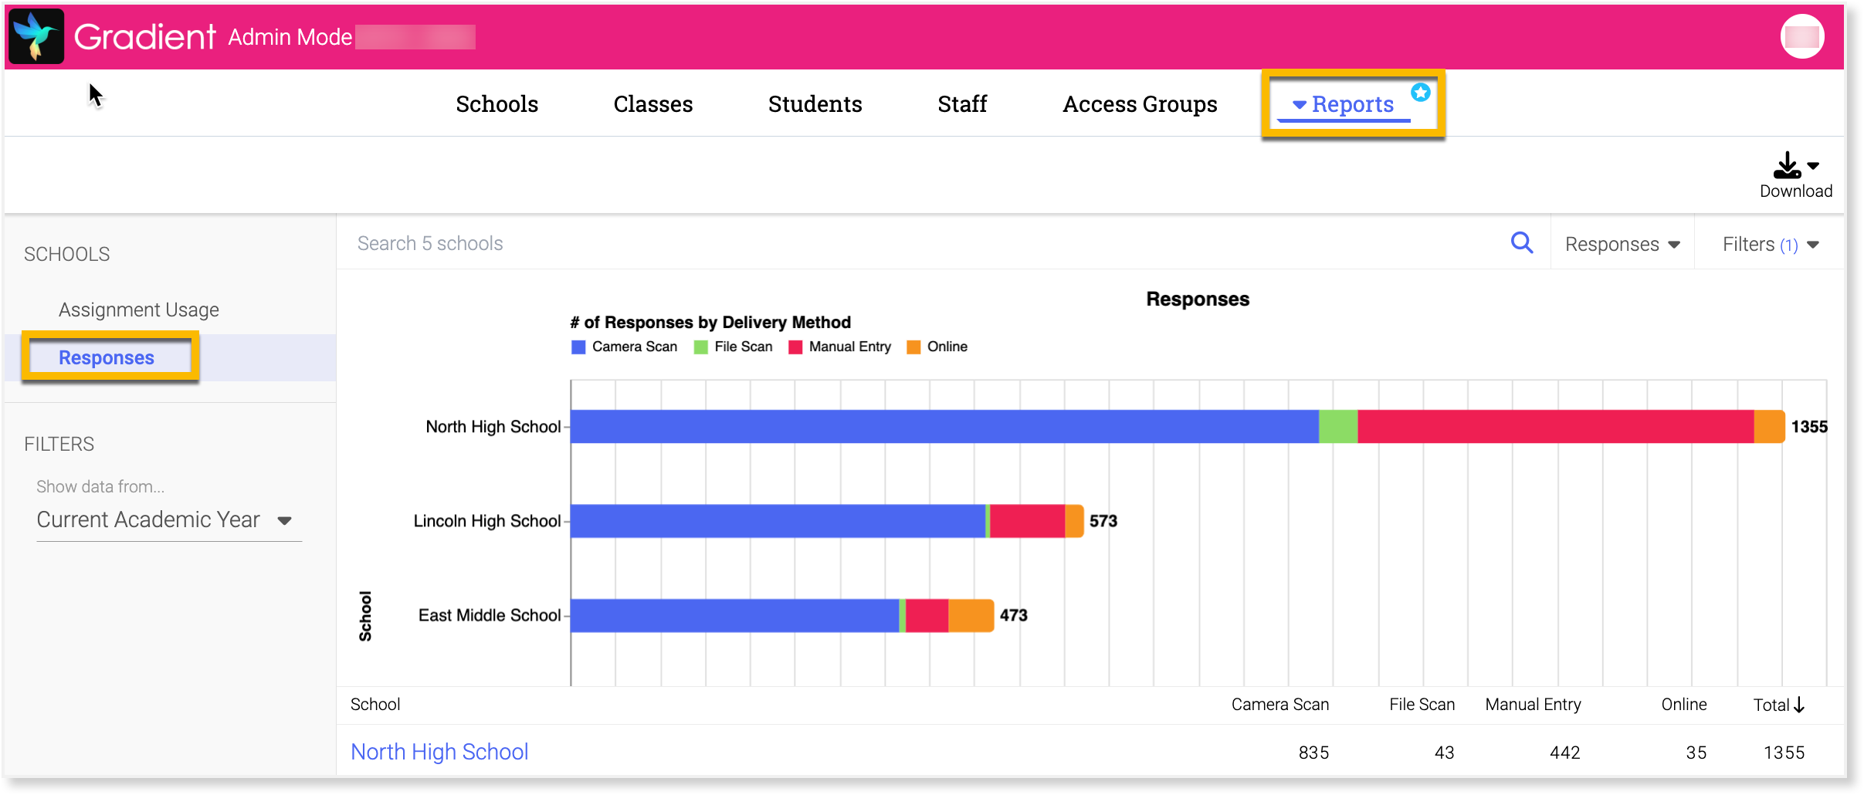
Task: Click the blue star badge on Reports
Action: [x=1420, y=93]
